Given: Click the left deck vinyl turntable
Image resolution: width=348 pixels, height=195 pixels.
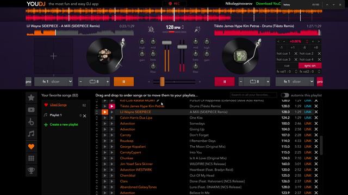Looking at the screenshot, I should (x=105, y=56).
